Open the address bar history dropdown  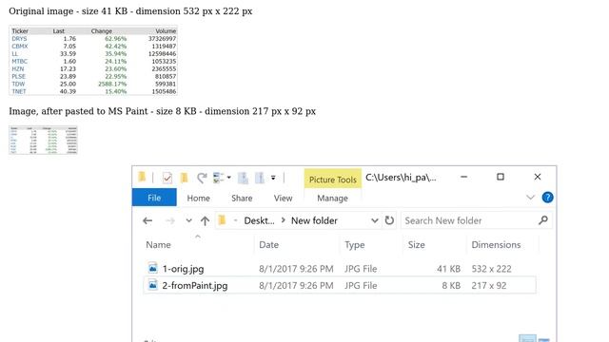pyautogui.click(x=375, y=220)
